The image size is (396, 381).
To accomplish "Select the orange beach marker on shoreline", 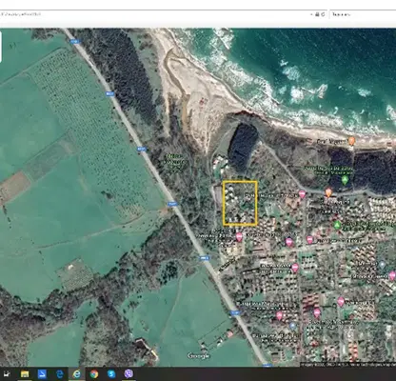I will [351, 141].
